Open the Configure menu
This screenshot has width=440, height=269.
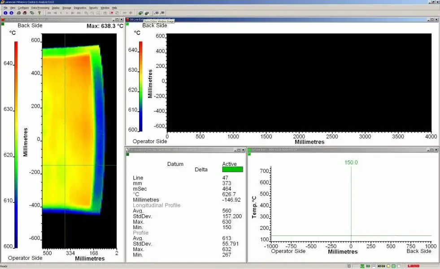[x=23, y=8]
